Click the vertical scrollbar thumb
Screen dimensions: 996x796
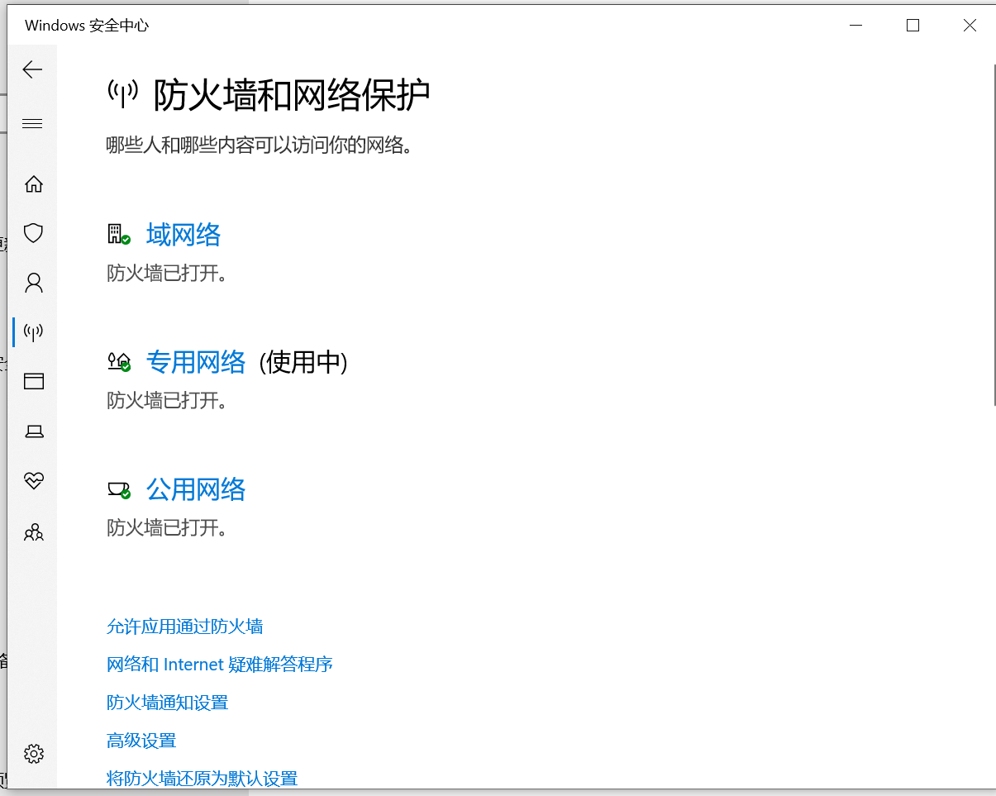[994, 235]
